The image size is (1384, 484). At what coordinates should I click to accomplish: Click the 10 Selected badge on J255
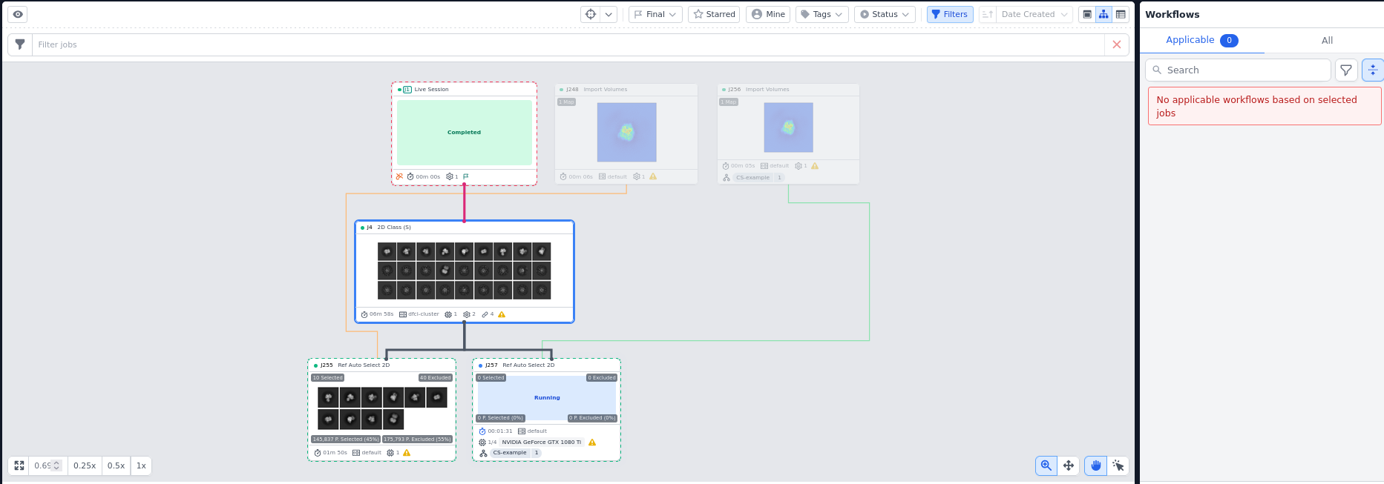(327, 378)
